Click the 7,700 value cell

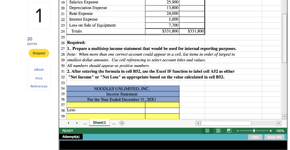tap(162, 25)
